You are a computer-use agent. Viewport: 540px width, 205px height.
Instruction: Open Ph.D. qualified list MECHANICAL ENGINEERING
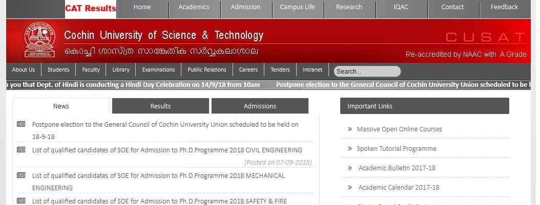pyautogui.click(x=158, y=181)
